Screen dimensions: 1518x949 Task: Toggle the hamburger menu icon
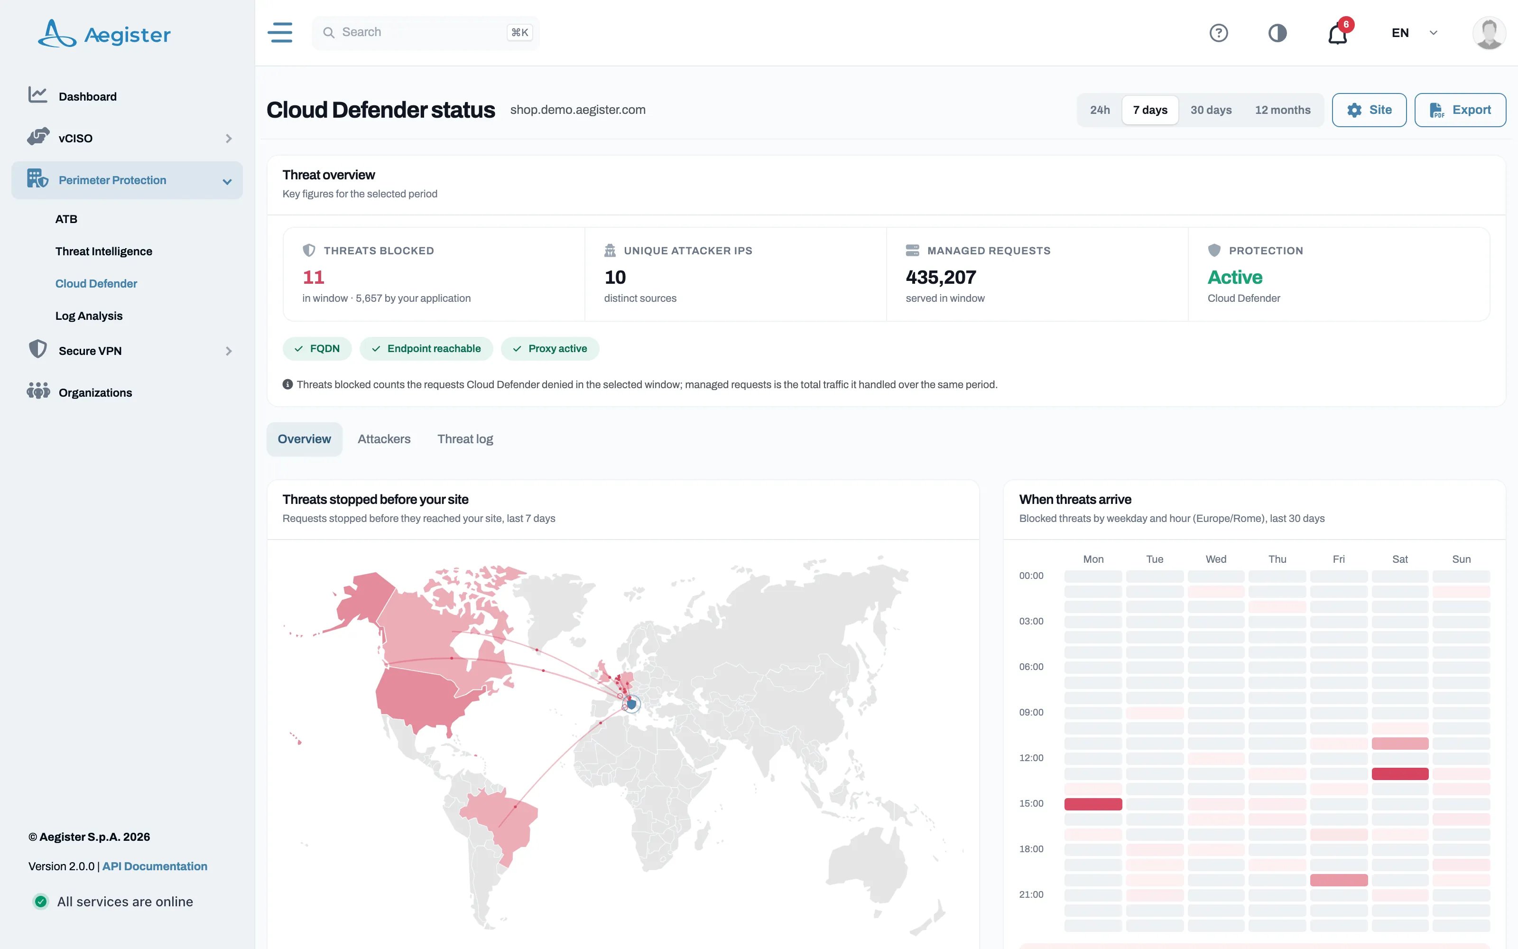[280, 33]
